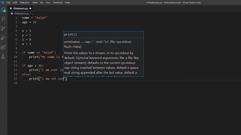Open the Extensions view
Image resolution: width=241 pixels, height=135 pixels.
3,47
